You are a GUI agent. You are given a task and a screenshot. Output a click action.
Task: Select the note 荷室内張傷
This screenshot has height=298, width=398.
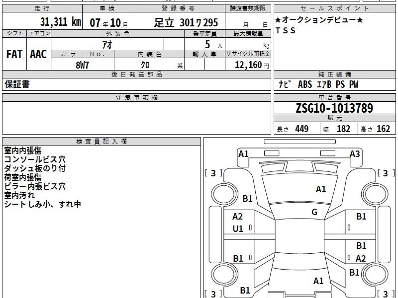click(23, 177)
